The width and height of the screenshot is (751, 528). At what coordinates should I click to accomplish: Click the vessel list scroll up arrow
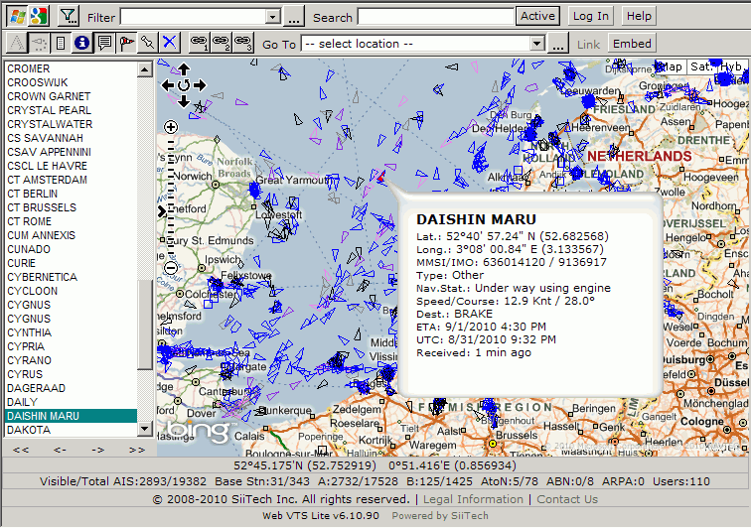coord(144,69)
